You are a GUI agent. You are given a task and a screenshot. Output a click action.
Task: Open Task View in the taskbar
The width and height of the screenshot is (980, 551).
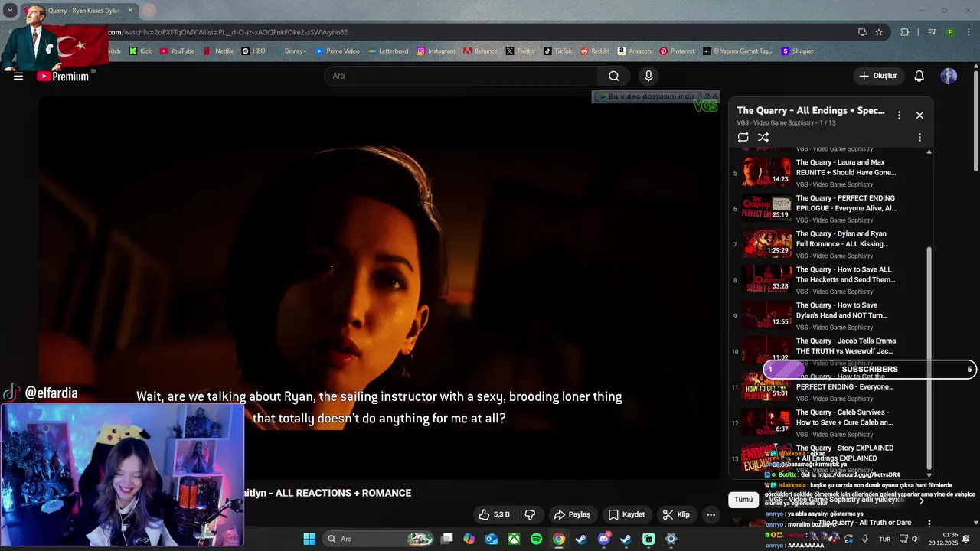coord(447,539)
